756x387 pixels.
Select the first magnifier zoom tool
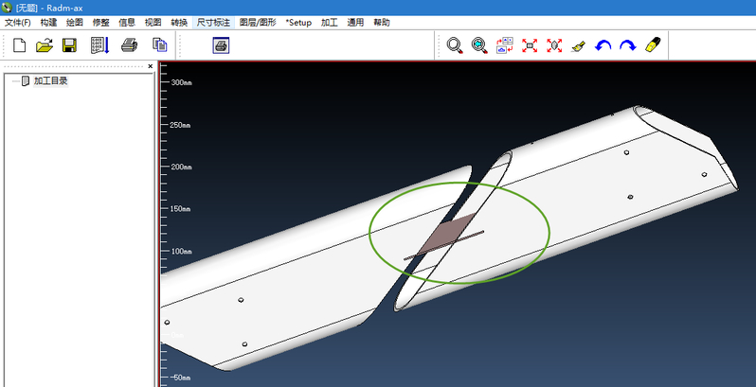(x=455, y=44)
